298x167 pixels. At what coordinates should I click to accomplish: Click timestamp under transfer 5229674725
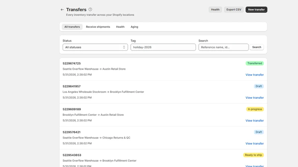[77, 75]
